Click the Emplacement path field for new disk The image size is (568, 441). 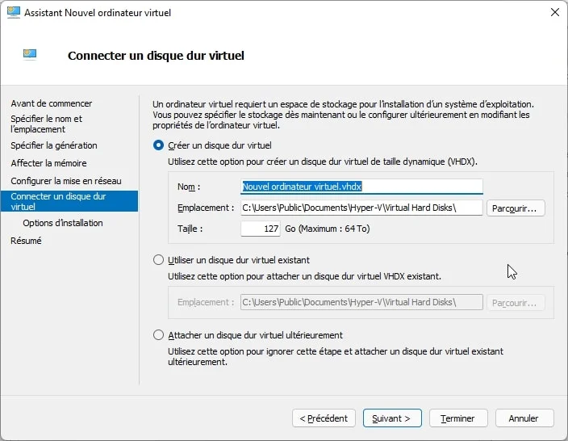click(x=361, y=208)
